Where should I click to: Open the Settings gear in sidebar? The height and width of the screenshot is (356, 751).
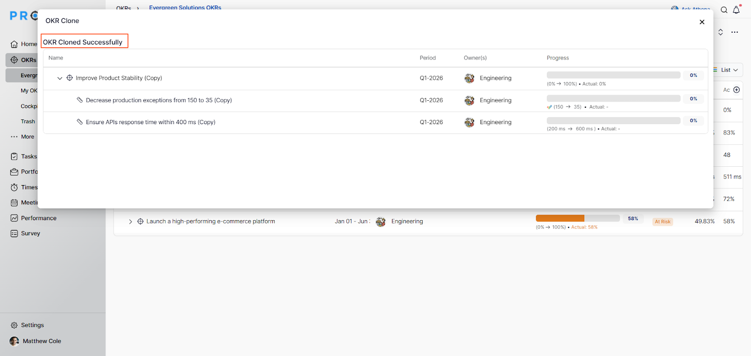[x=14, y=325]
